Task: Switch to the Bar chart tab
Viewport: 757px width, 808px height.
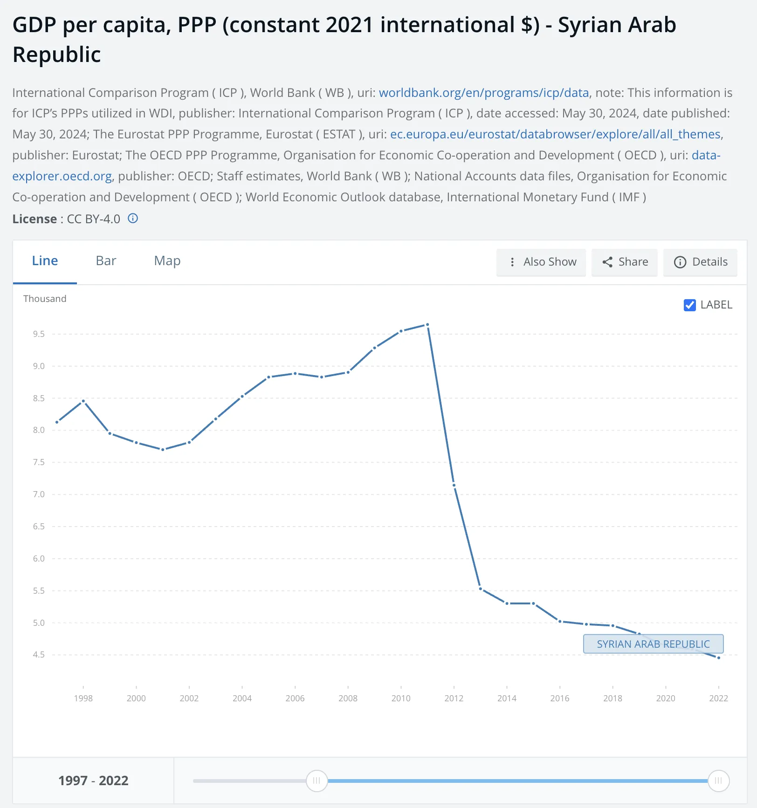Action: click(x=106, y=261)
